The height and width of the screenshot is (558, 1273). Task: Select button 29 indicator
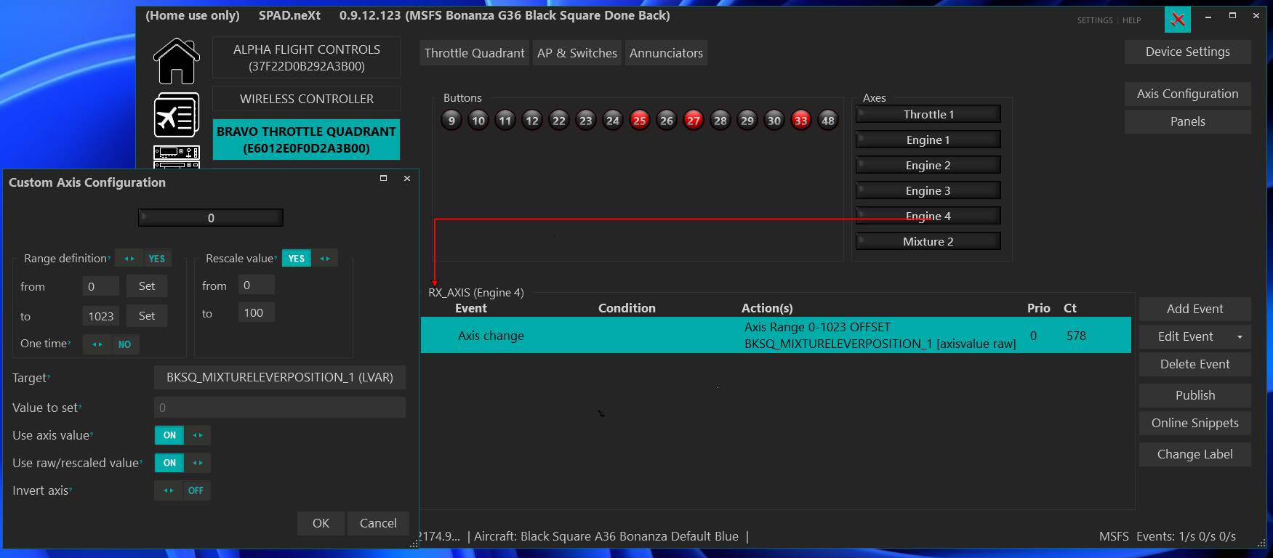(x=747, y=121)
